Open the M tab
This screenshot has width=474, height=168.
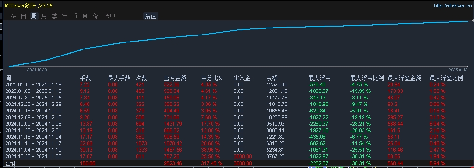point(85,16)
